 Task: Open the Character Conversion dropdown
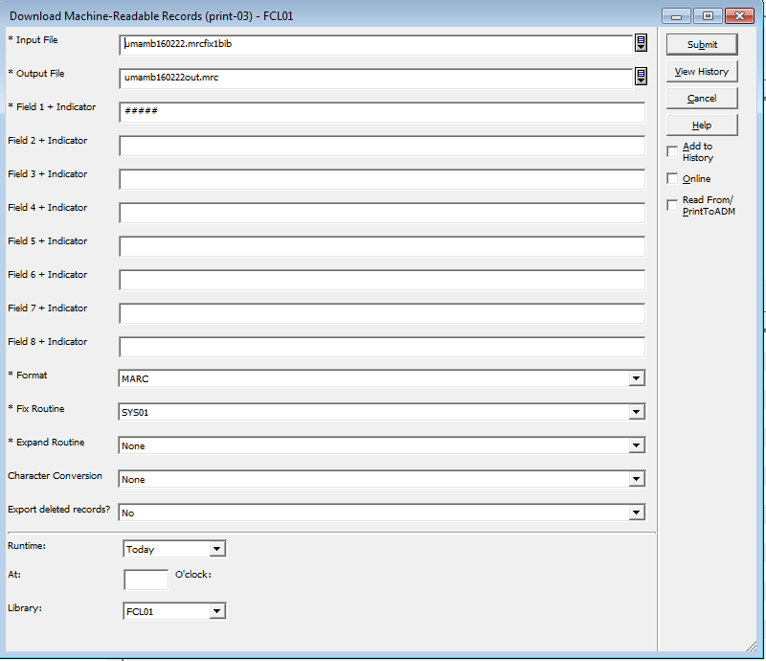(x=636, y=480)
